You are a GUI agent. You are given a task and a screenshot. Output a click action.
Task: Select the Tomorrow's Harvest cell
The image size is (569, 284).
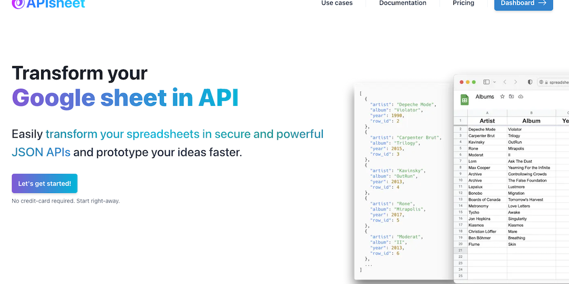click(x=531, y=200)
